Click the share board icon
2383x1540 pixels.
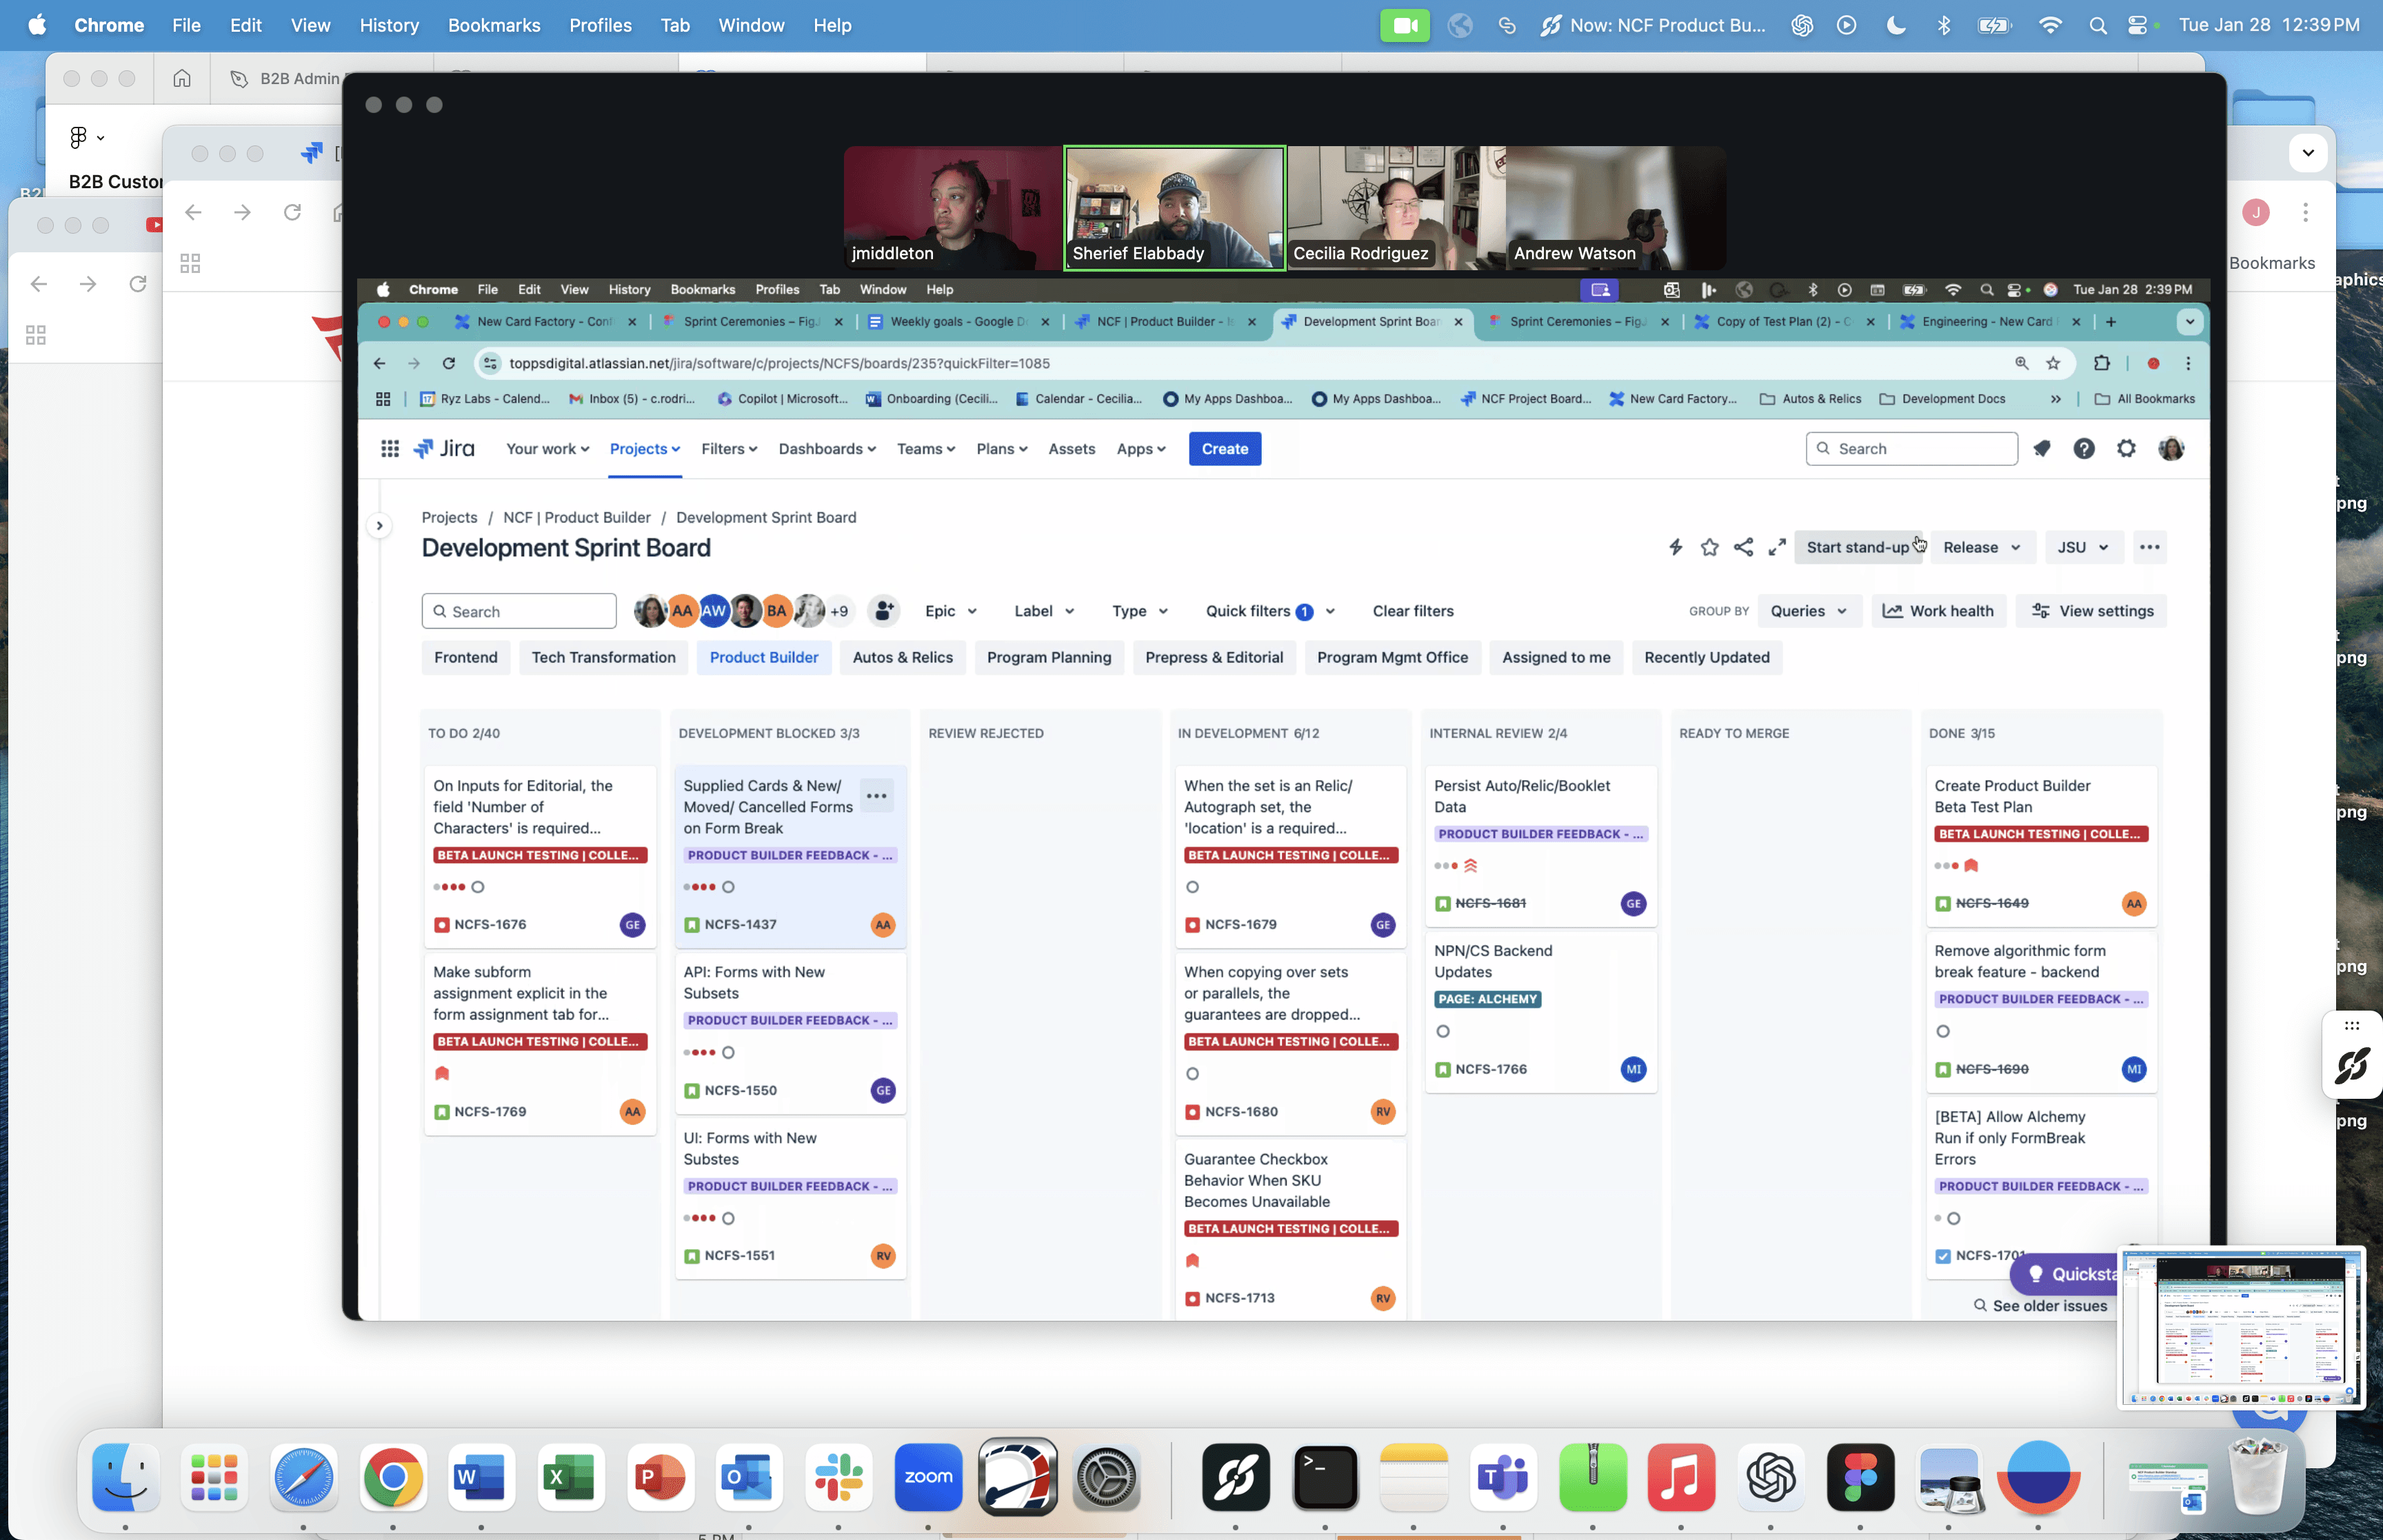coord(1743,547)
